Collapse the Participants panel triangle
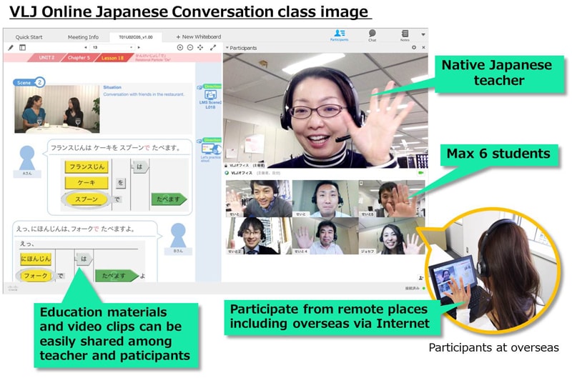 [227, 48]
